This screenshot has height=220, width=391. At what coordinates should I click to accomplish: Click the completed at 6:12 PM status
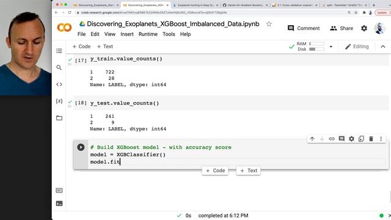(223, 216)
